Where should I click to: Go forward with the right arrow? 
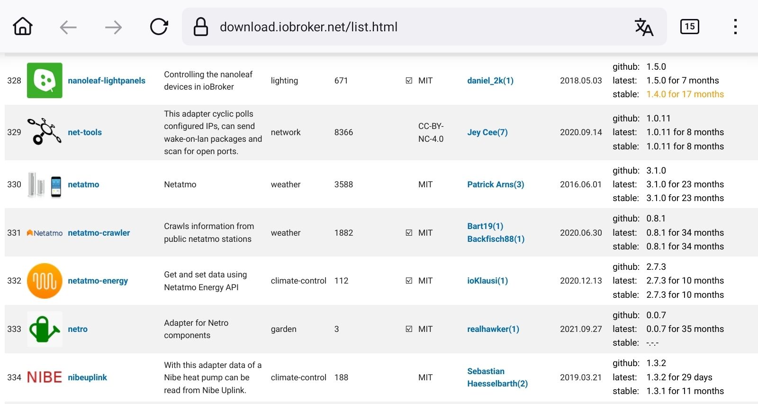click(x=113, y=27)
